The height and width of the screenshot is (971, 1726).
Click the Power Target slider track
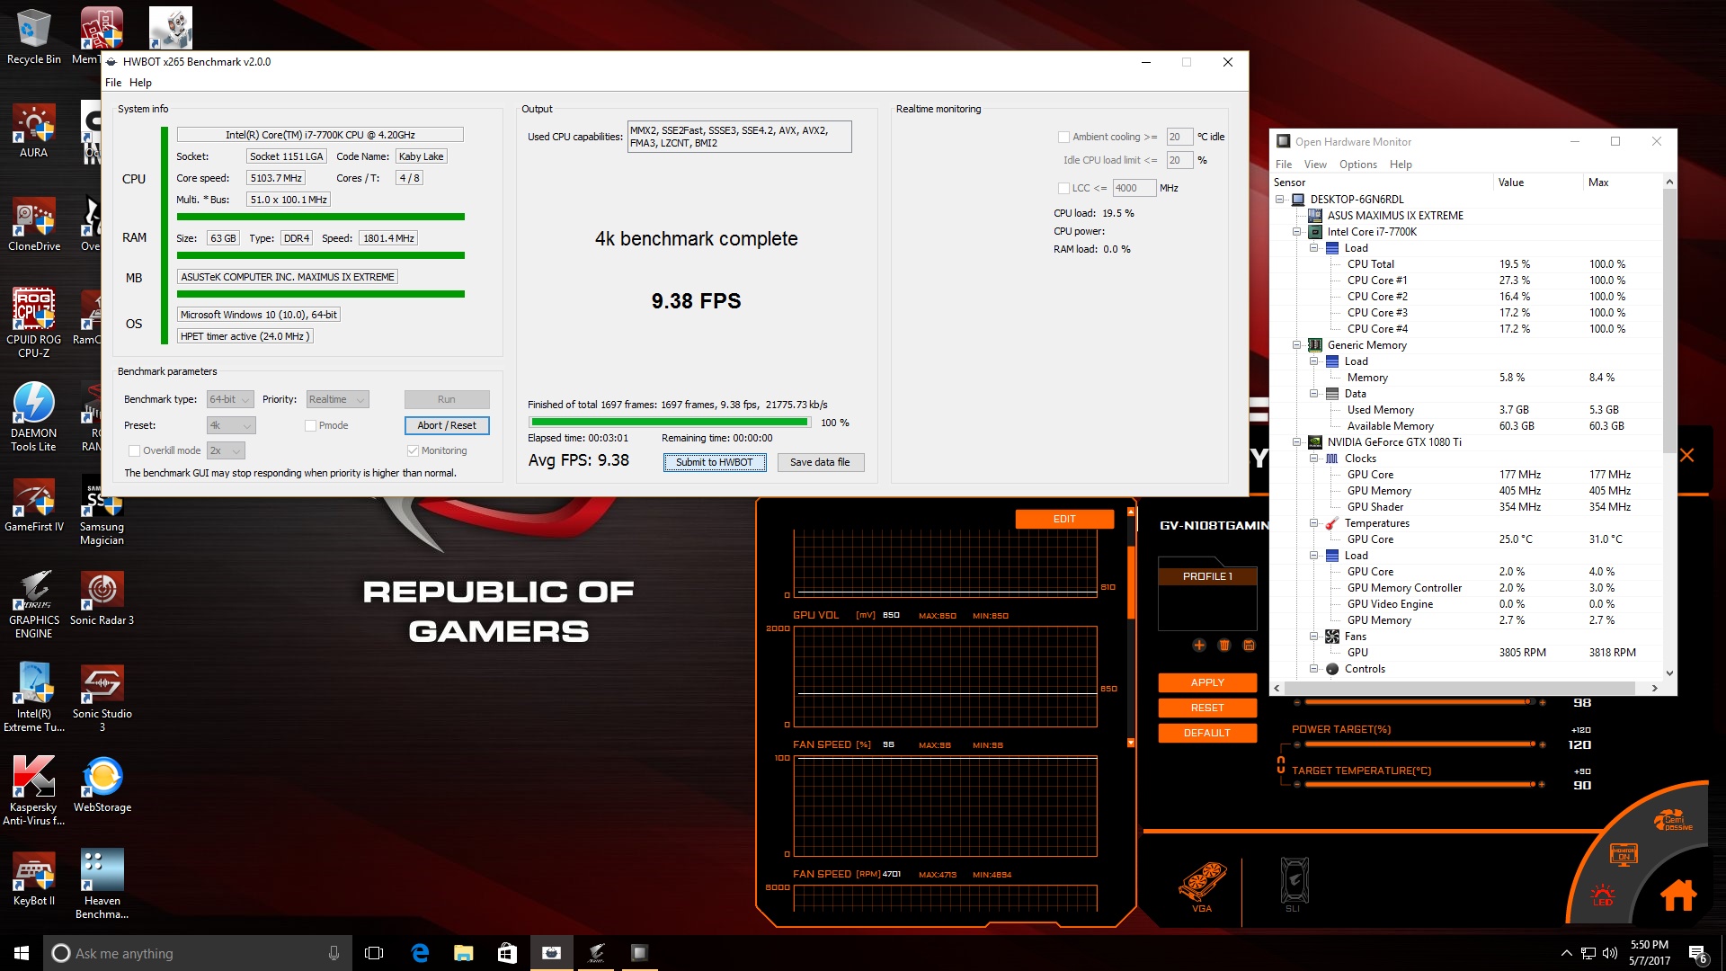tap(1420, 744)
